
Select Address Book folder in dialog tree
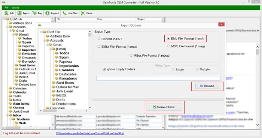tap(60, 36)
